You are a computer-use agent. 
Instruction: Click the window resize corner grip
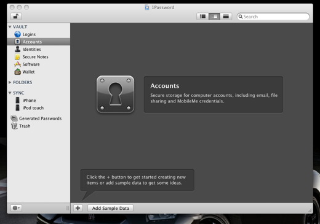310,210
